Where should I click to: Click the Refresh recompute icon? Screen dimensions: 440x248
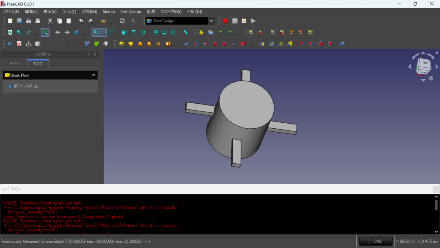pos(122,21)
